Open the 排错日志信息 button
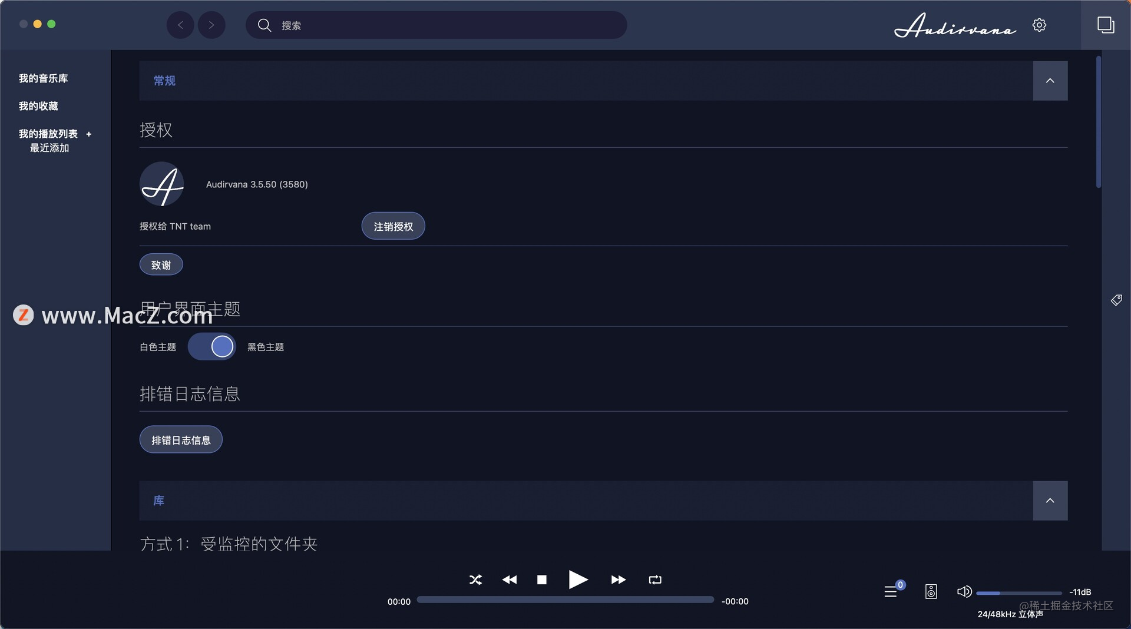 tap(180, 439)
